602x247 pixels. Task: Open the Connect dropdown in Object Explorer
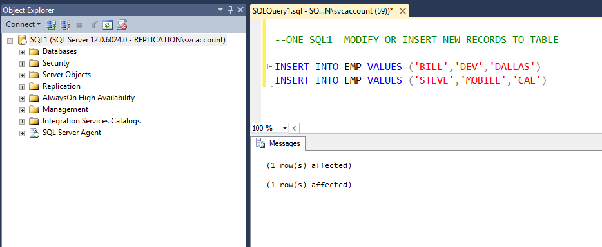pyautogui.click(x=23, y=24)
